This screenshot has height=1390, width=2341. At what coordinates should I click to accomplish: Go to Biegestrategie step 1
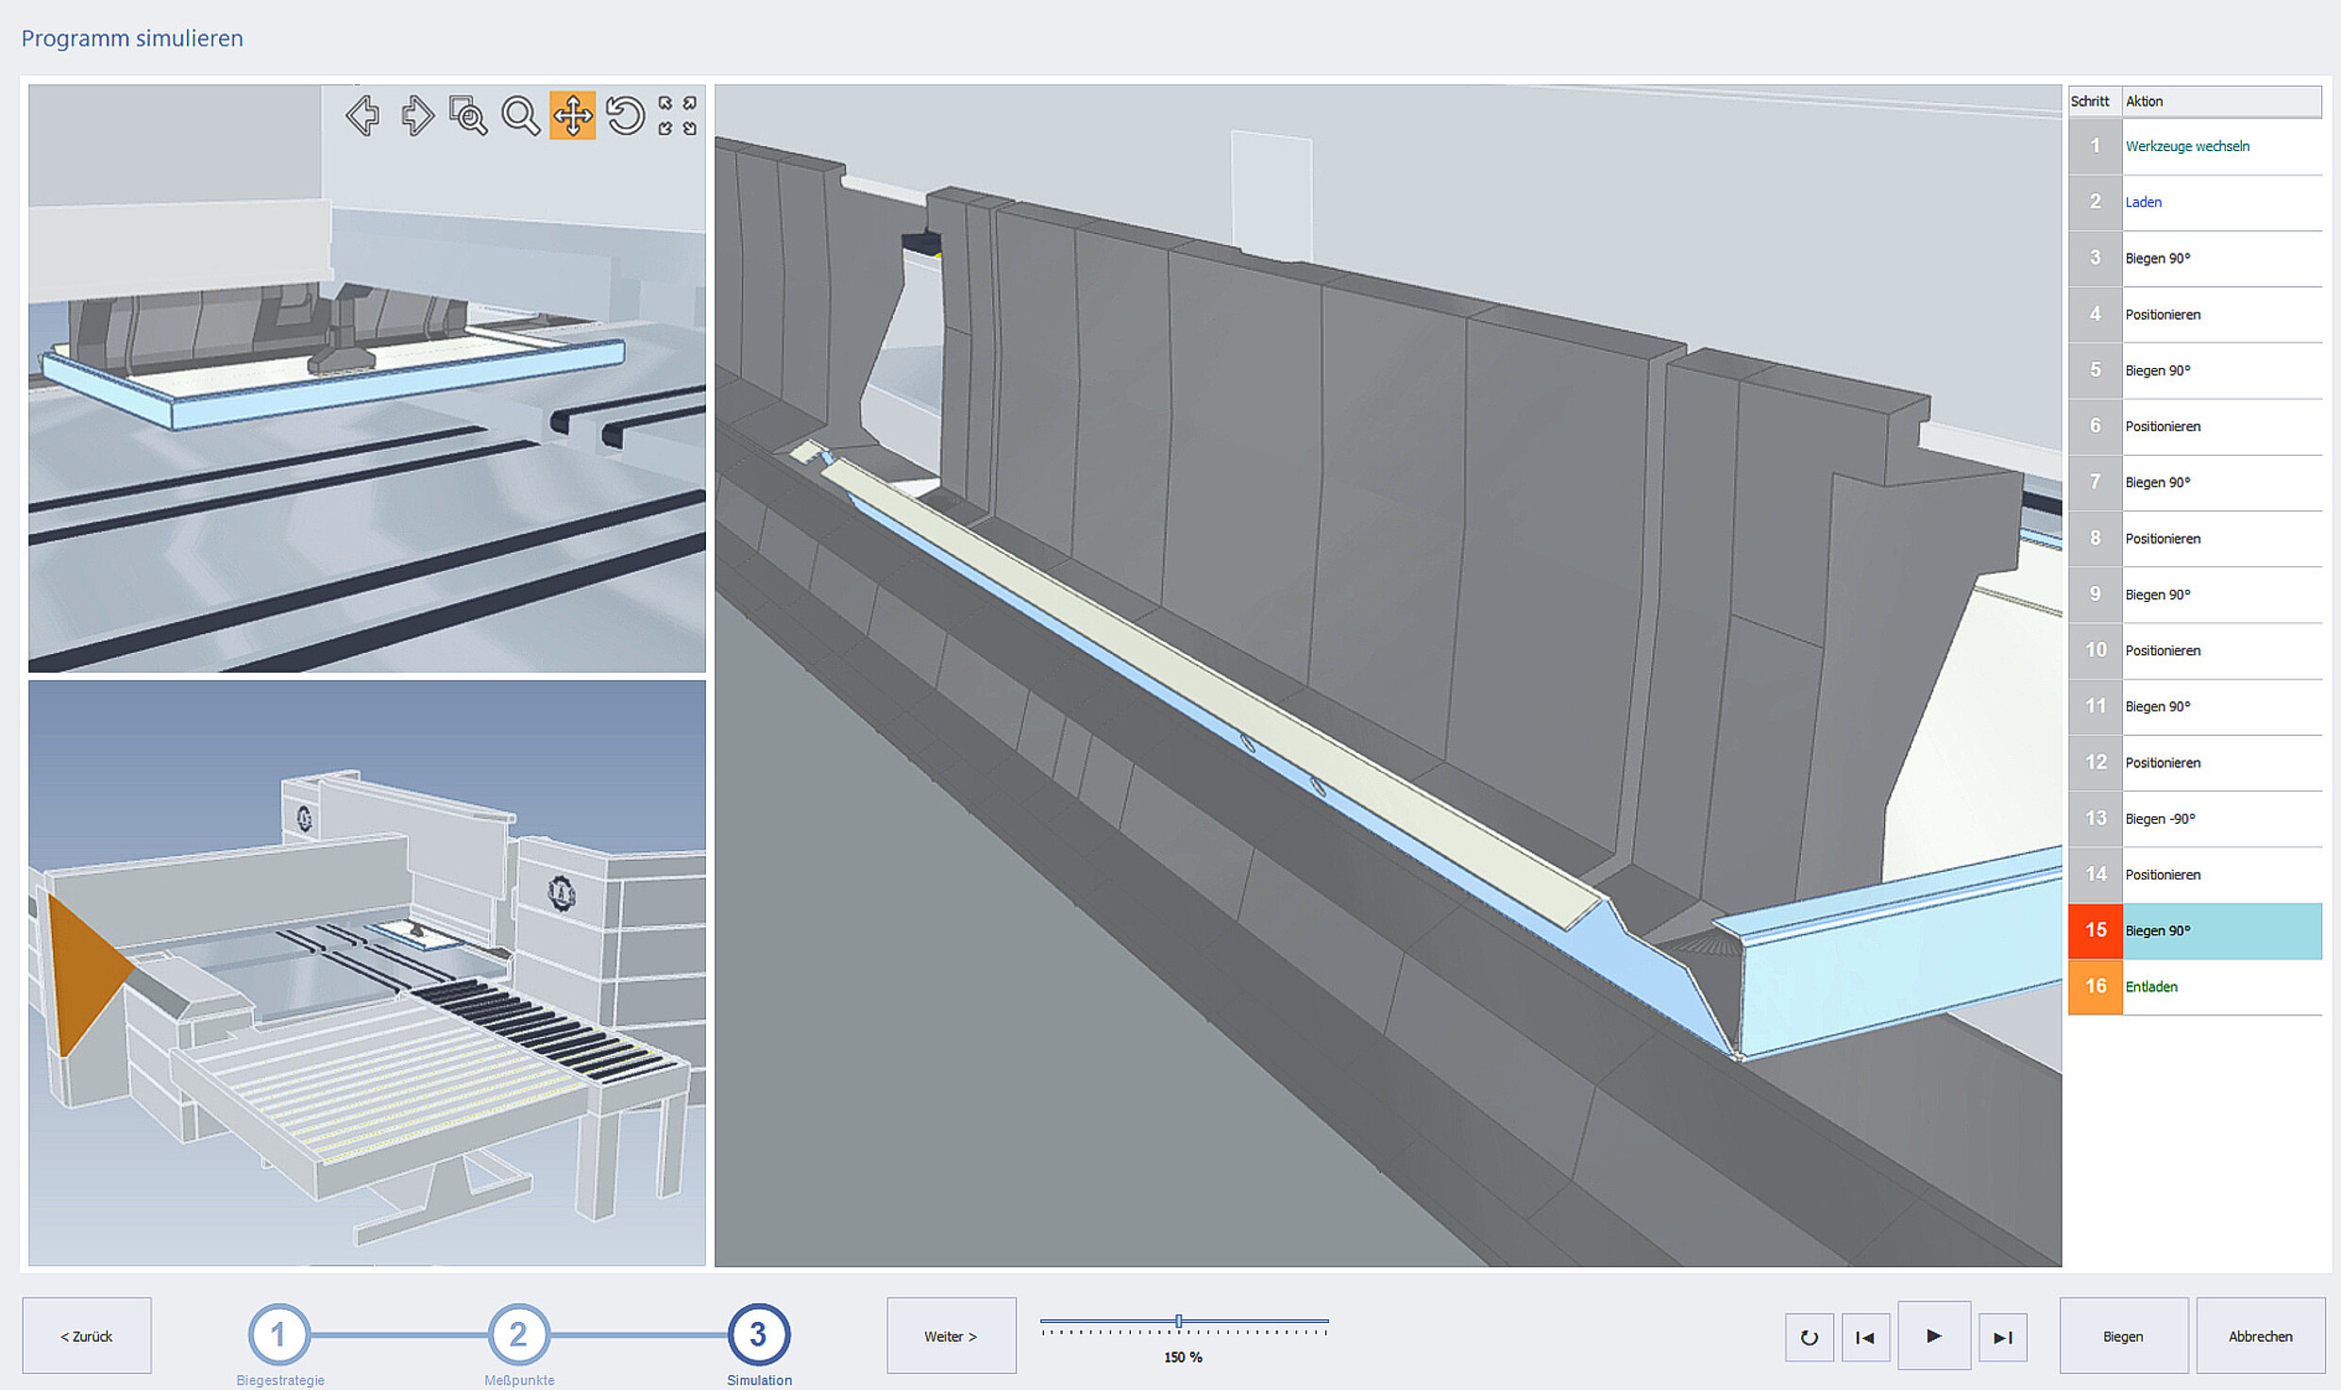click(x=278, y=1334)
